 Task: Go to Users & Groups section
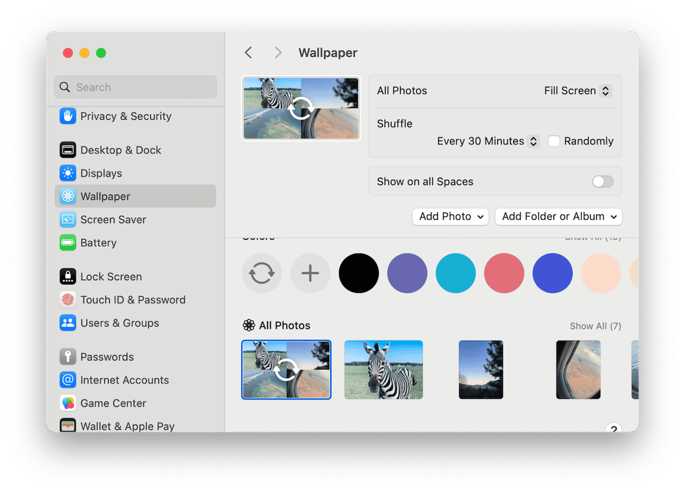(x=119, y=323)
